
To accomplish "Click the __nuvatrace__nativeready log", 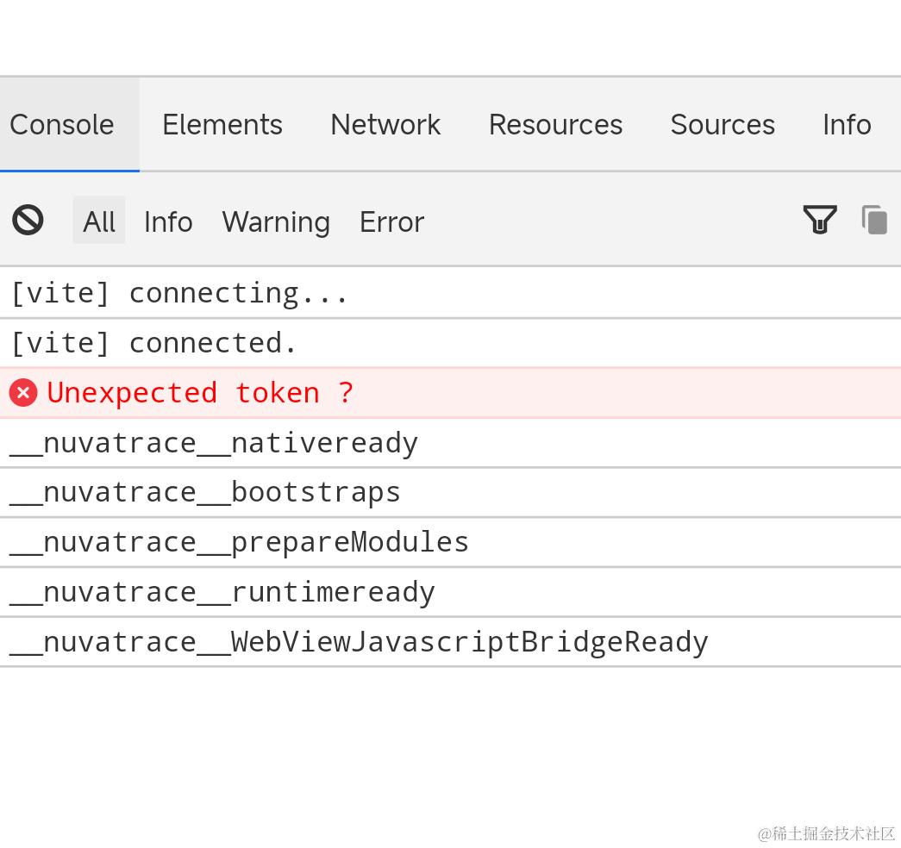I will coord(214,443).
